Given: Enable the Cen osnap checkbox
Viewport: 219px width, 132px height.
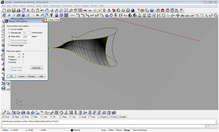Looking at the screenshot, I should (42, 117).
